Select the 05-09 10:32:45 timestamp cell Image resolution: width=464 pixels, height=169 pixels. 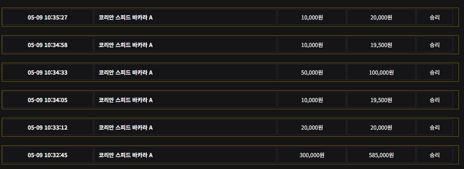tap(48, 155)
